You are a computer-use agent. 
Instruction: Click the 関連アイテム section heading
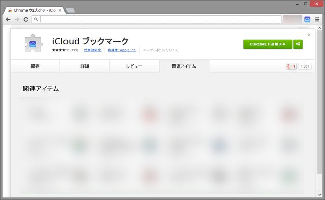tap(41, 89)
